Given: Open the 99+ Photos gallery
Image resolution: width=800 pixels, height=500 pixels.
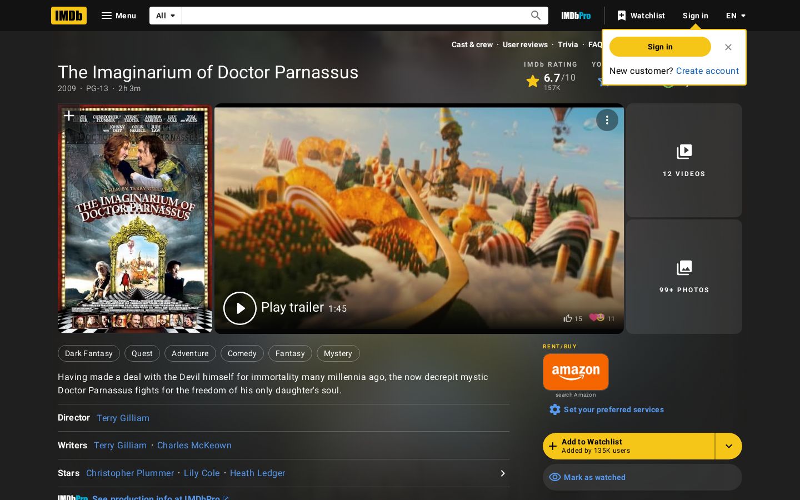Looking at the screenshot, I should pyautogui.click(x=684, y=277).
